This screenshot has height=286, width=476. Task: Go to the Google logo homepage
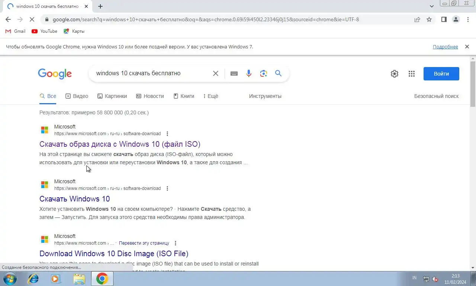[x=55, y=74]
